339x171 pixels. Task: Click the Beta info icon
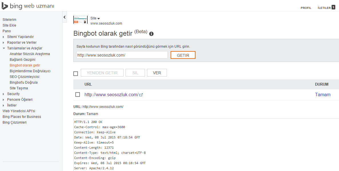tap(151, 34)
